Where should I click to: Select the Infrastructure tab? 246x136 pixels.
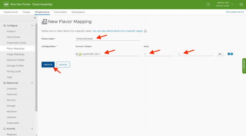pos(42,12)
